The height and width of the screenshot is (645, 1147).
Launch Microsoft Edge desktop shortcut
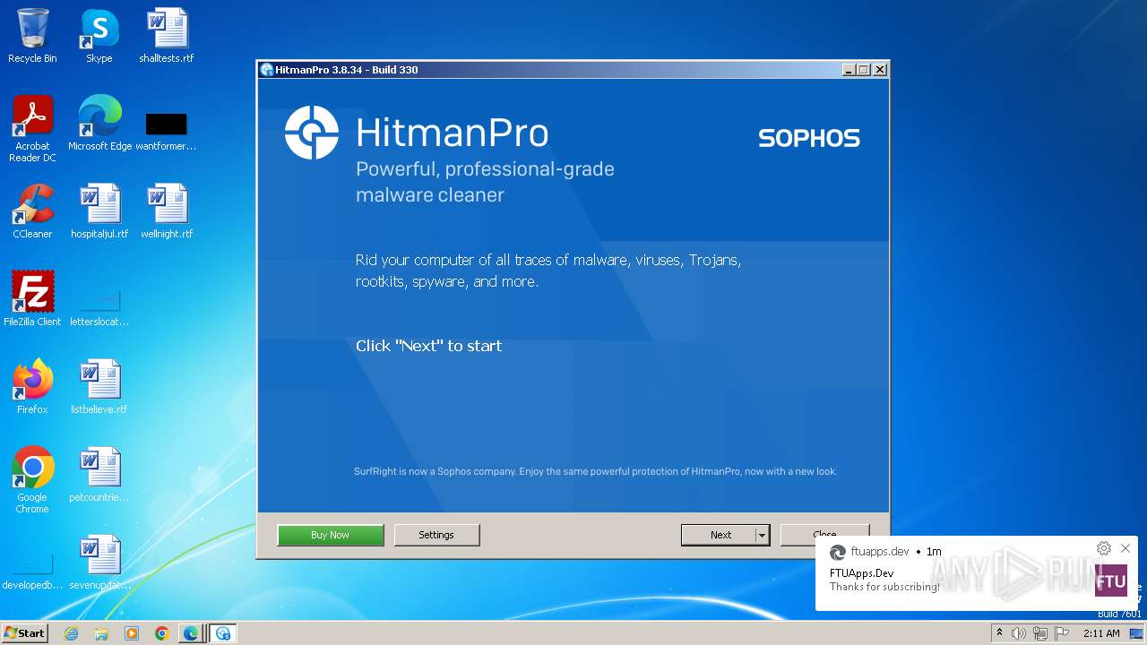(99, 124)
